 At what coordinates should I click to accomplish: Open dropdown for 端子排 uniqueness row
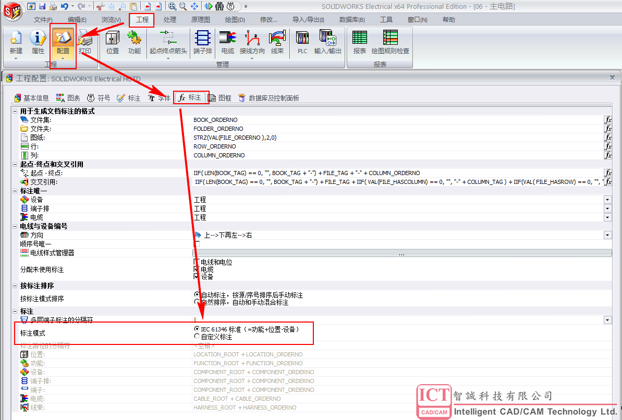pos(607,208)
